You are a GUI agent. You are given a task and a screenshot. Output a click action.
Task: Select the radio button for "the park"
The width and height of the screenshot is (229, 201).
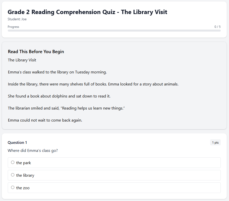click(13, 162)
